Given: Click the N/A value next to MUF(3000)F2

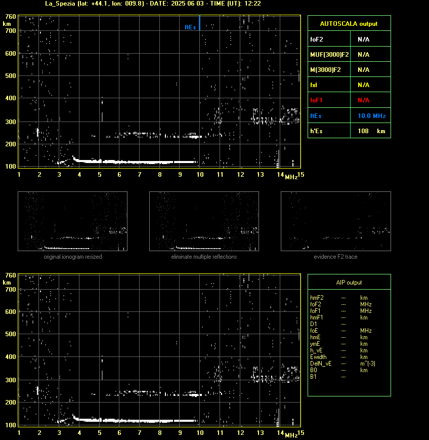Looking at the screenshot, I should (x=363, y=55).
